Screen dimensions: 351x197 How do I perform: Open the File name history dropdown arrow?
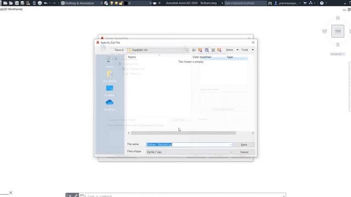(230, 144)
